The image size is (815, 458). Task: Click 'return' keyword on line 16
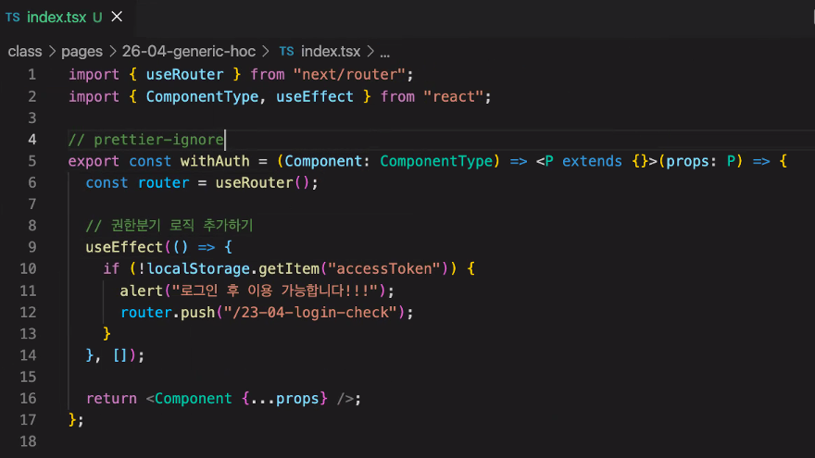coord(111,399)
